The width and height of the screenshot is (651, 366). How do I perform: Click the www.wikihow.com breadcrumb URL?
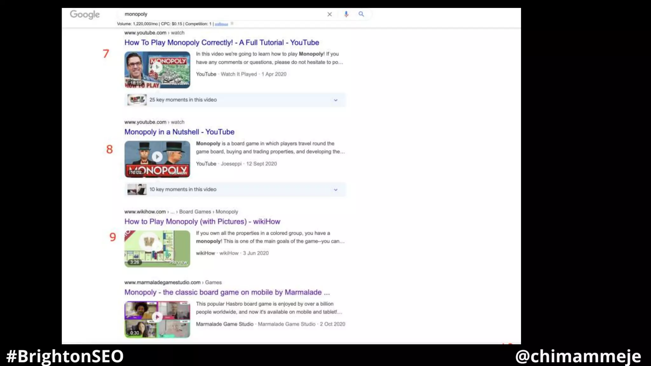click(x=145, y=212)
